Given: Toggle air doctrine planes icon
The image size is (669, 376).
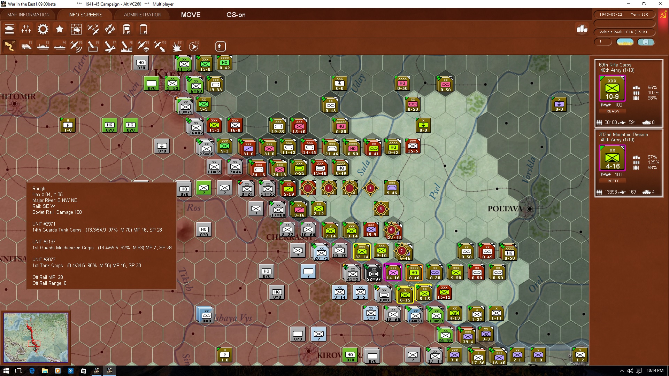Looking at the screenshot, I should click(x=93, y=29).
